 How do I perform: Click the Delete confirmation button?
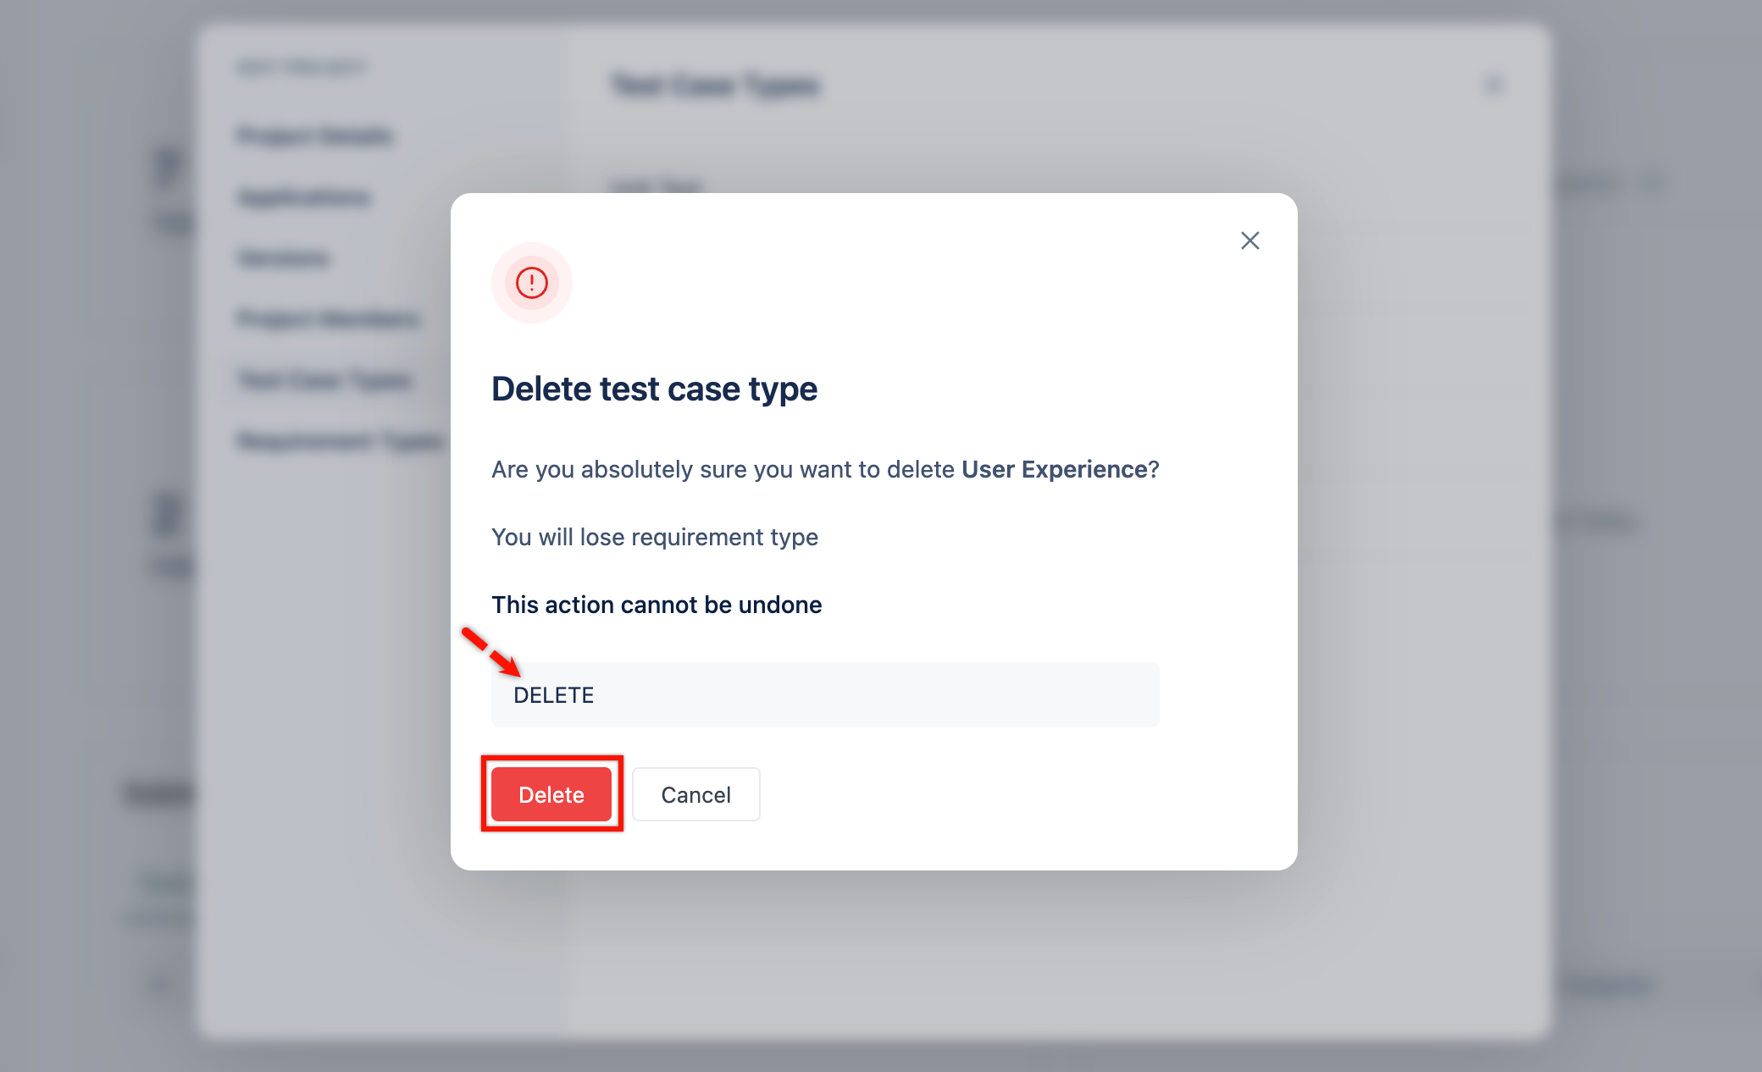[551, 793]
